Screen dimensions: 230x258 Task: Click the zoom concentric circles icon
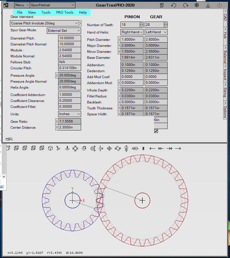(93, 148)
